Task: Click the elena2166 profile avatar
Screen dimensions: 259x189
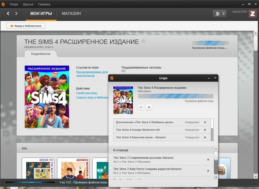Action: click(253, 14)
